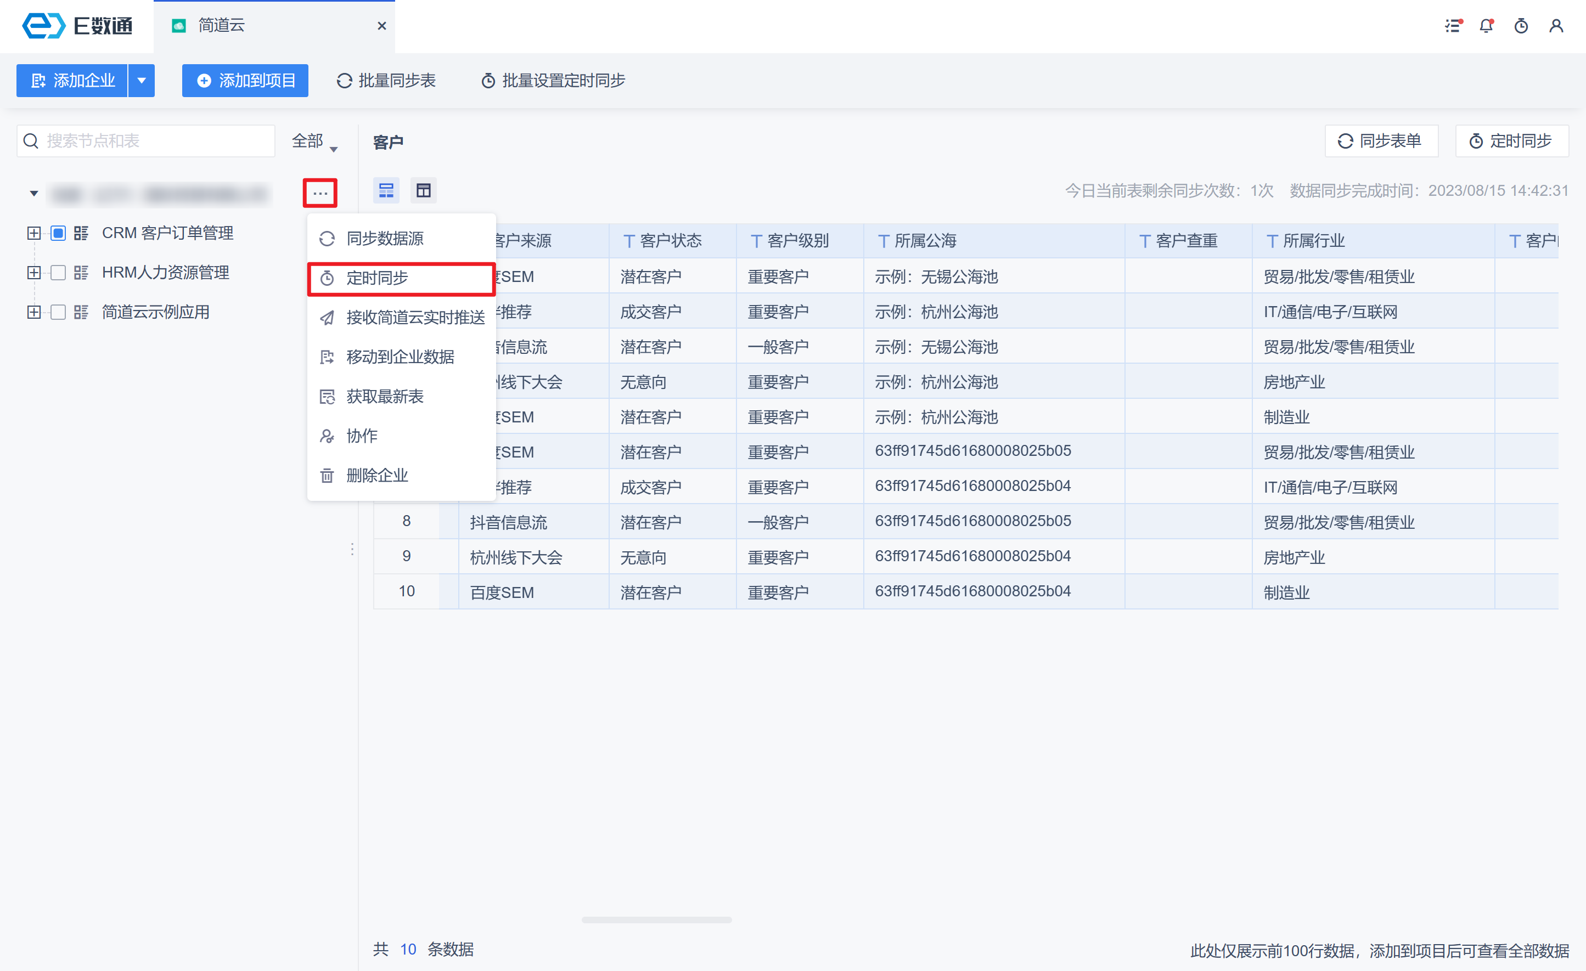1586x971 pixels.
Task: Open the notification bell
Action: [x=1486, y=26]
